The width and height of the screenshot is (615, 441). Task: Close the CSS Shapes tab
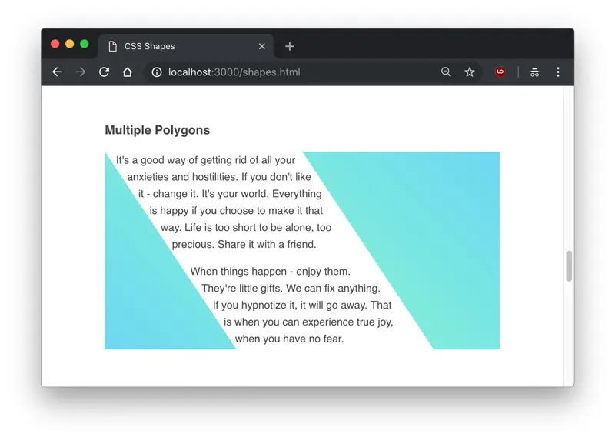tap(262, 46)
